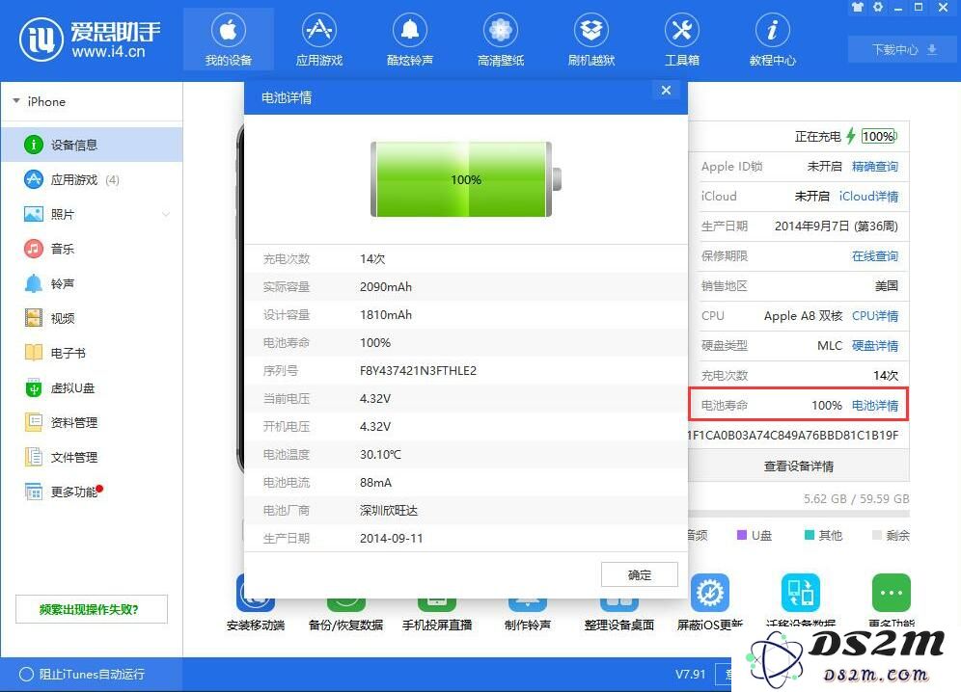Open green 更多功能 dots icon
Viewport: 961px width, 692px height.
pyautogui.click(x=892, y=593)
